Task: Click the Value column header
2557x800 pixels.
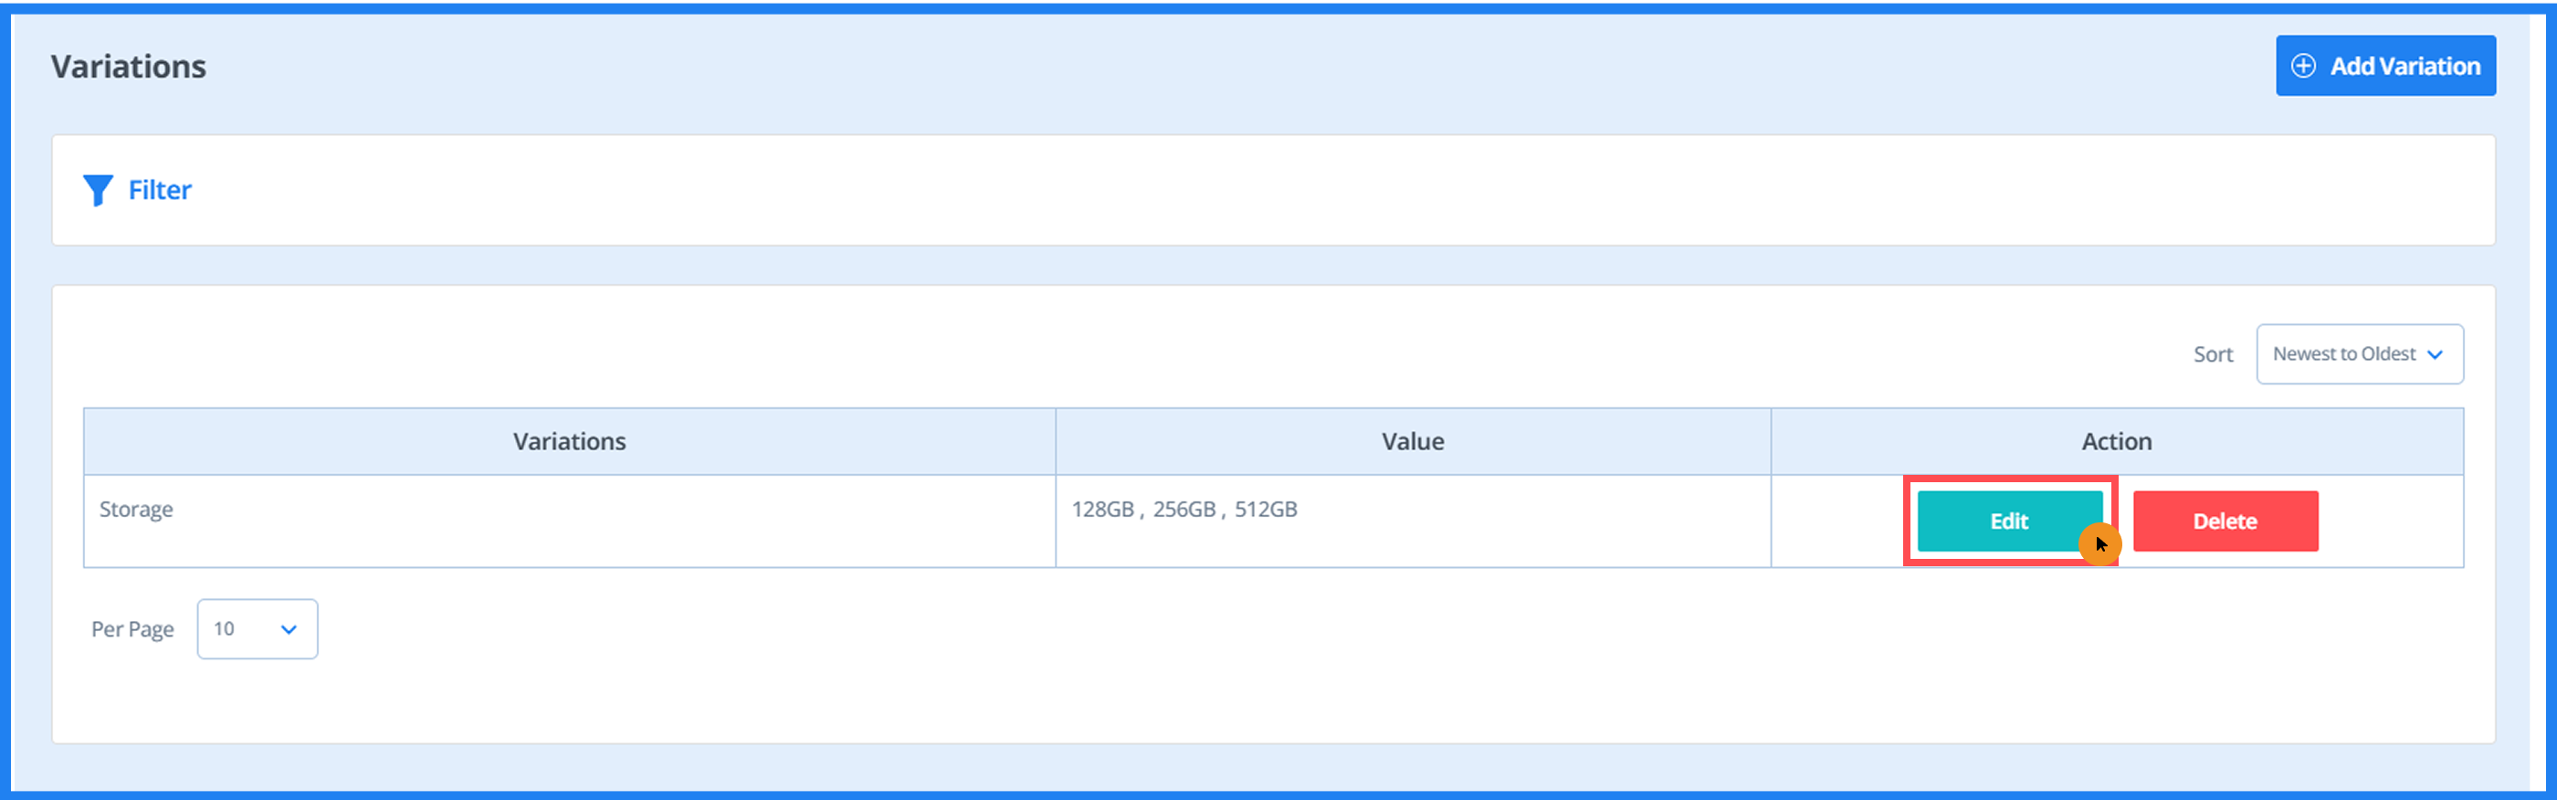Action: (x=1413, y=442)
